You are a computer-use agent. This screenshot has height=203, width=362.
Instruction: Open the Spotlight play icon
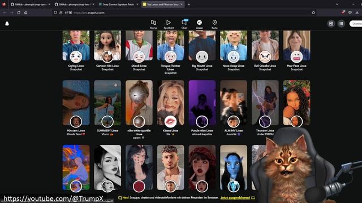[169, 23]
